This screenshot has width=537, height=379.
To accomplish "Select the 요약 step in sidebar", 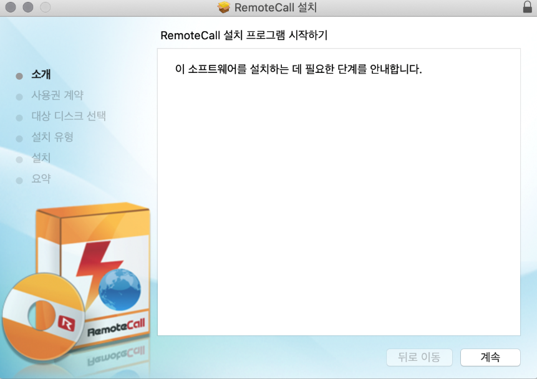I will click(41, 179).
